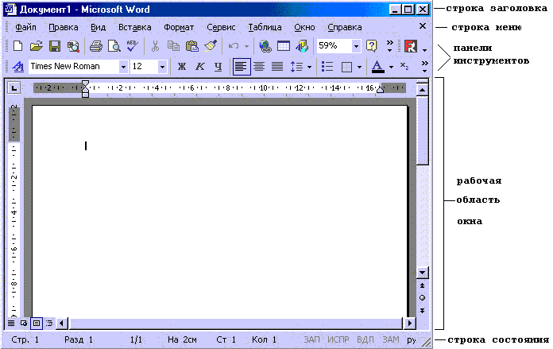Screen dimensions: 553x349
Task: Toggle ИСПР track changes indicator
Action: coord(338,339)
